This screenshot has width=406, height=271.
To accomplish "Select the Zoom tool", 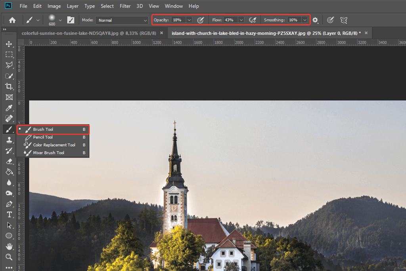I will pyautogui.click(x=9, y=257).
